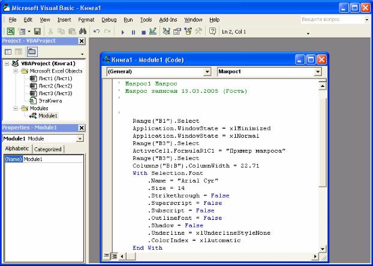373x266 pixels.
Task: Undo the last action
Action: tap(97, 31)
